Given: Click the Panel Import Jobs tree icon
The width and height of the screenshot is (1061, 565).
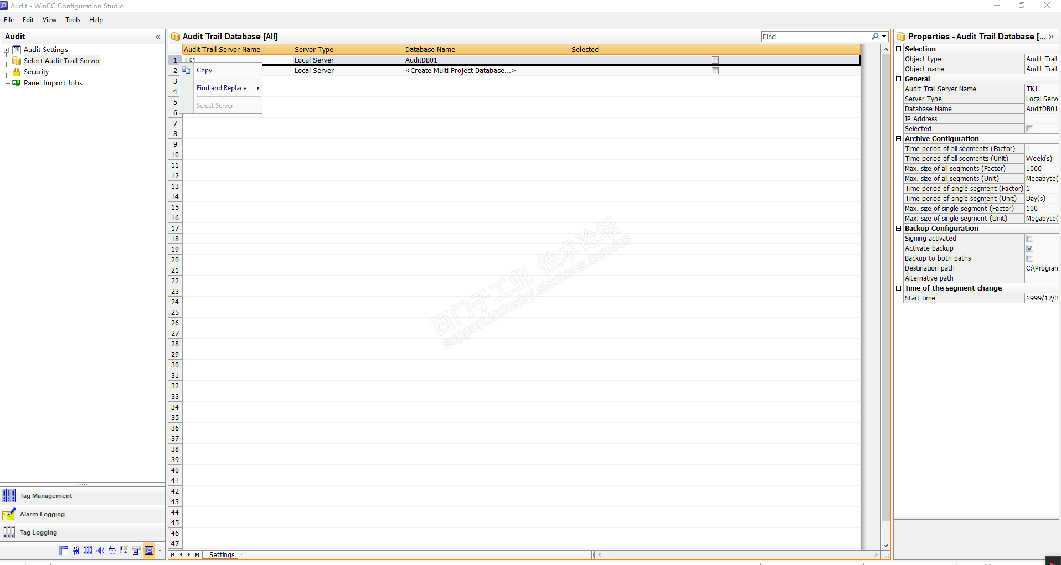Looking at the screenshot, I should [x=17, y=83].
